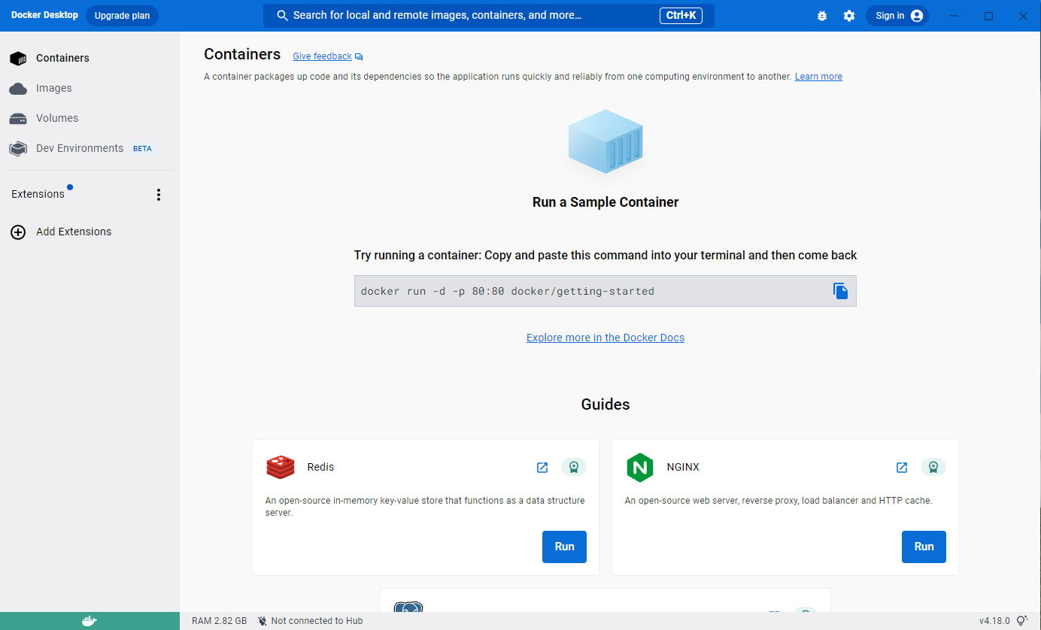
Task: Click the v4.18.0 version label
Action: (994, 621)
